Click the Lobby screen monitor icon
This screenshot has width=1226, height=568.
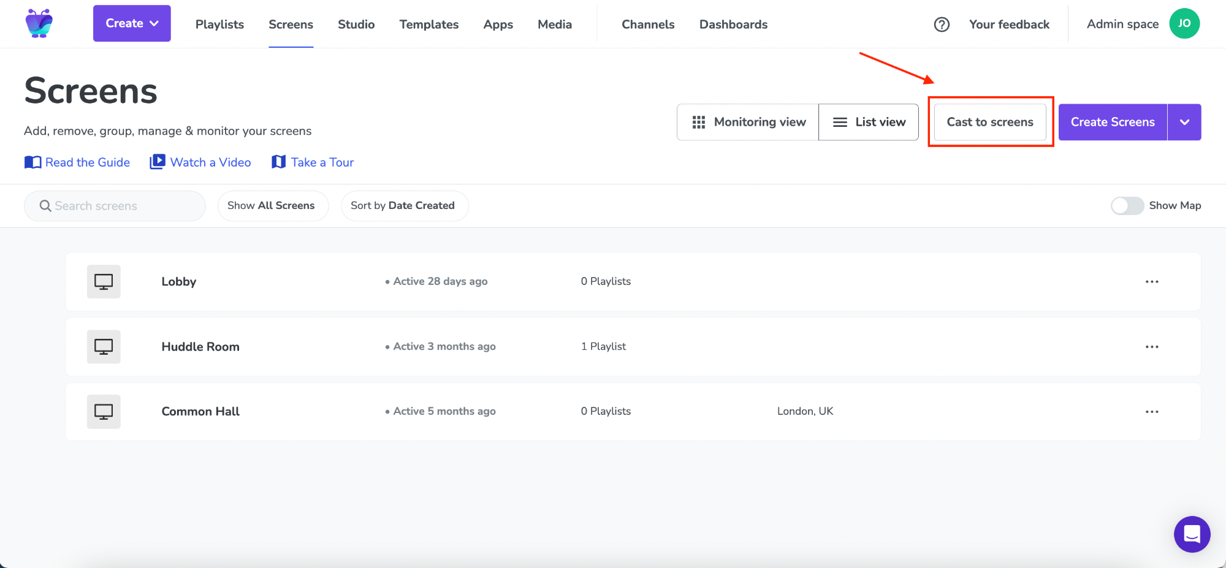(x=104, y=282)
